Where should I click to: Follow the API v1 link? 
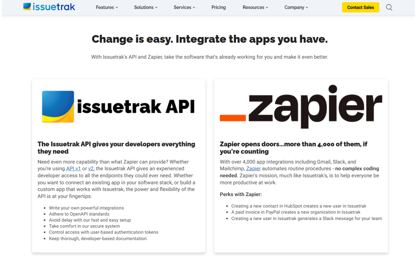[x=73, y=168]
